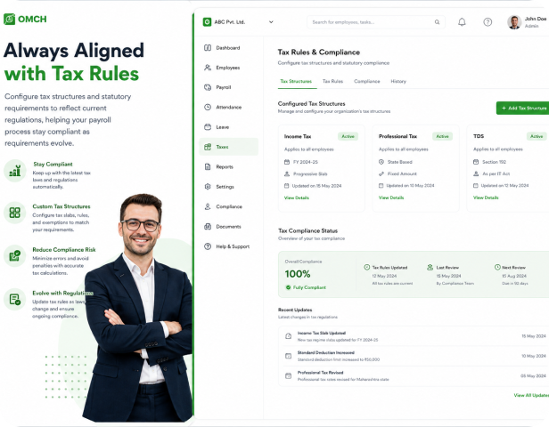Click the Progressive Slab person icon

[x=287, y=173]
